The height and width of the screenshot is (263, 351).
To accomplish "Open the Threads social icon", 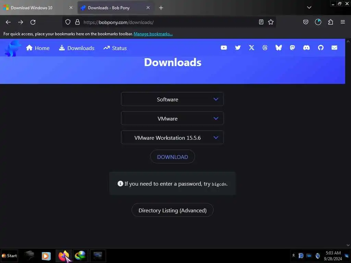I will (x=265, y=48).
